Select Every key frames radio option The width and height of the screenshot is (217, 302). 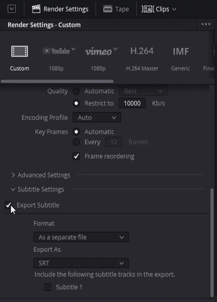tap(76, 142)
